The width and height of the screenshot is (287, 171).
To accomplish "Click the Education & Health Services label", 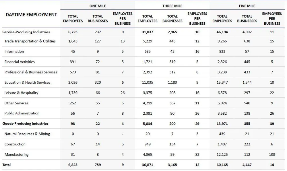I will 27,82.
